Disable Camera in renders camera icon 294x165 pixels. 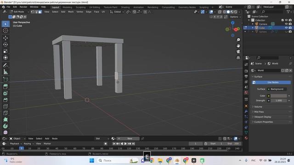coord(290,24)
